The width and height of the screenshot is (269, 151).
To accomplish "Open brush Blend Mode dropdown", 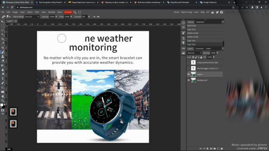I will click(32, 17).
